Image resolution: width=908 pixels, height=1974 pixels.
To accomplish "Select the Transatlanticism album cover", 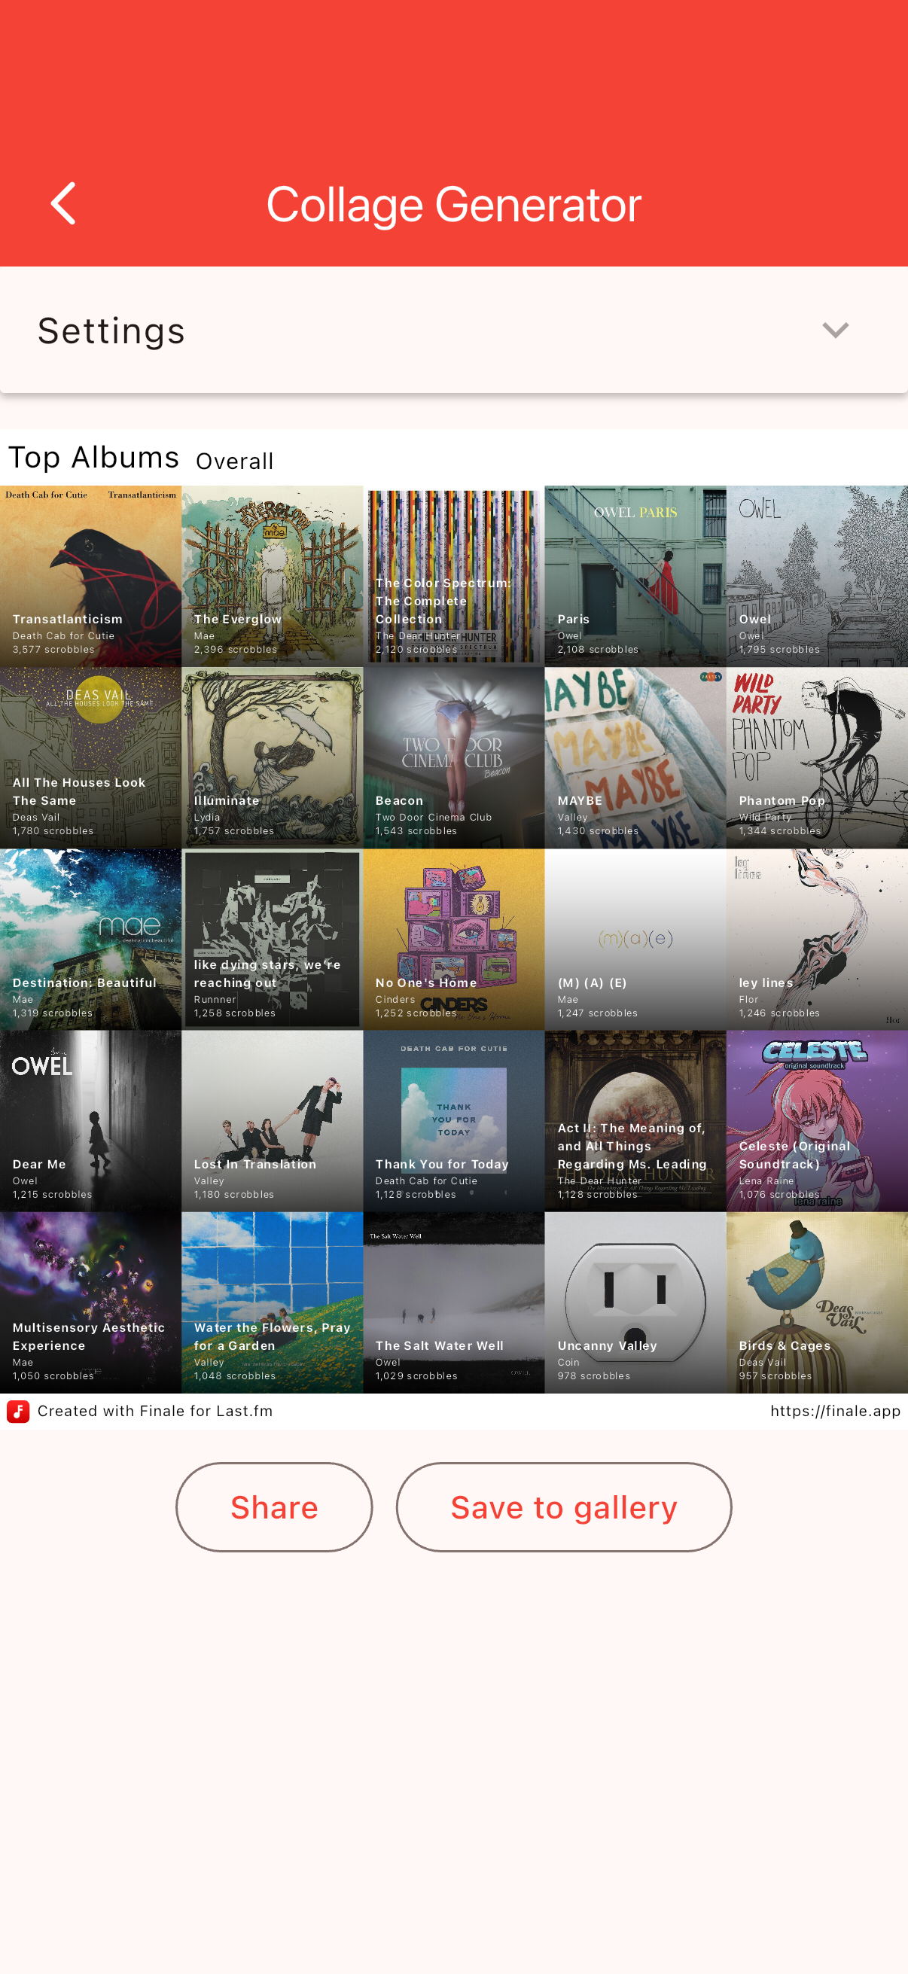I will tap(90, 575).
